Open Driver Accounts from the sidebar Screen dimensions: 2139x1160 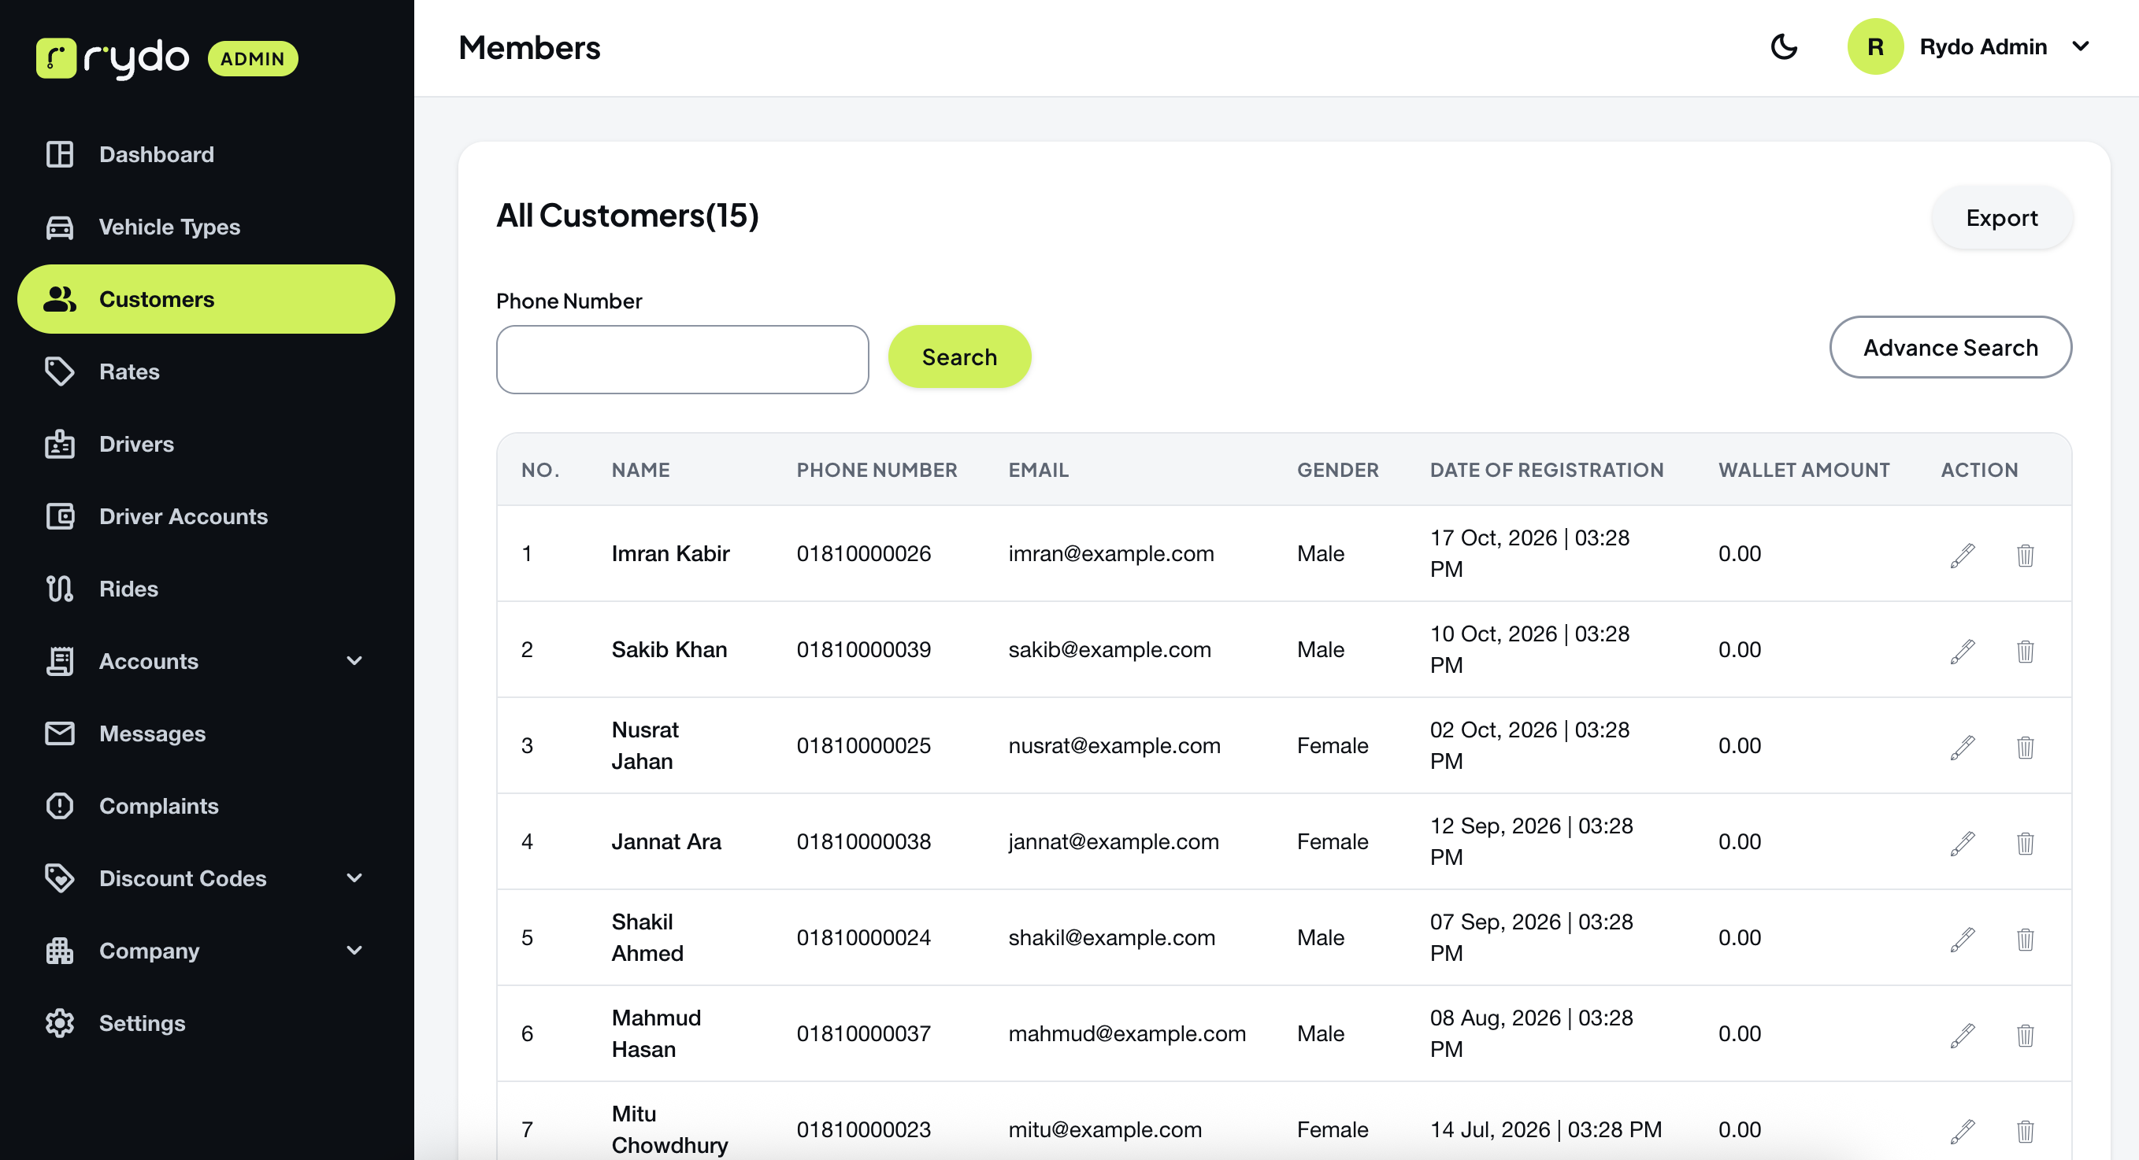[x=206, y=516]
